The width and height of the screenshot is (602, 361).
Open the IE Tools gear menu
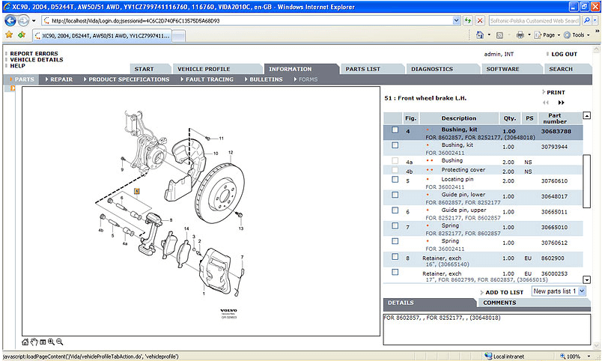[576, 35]
